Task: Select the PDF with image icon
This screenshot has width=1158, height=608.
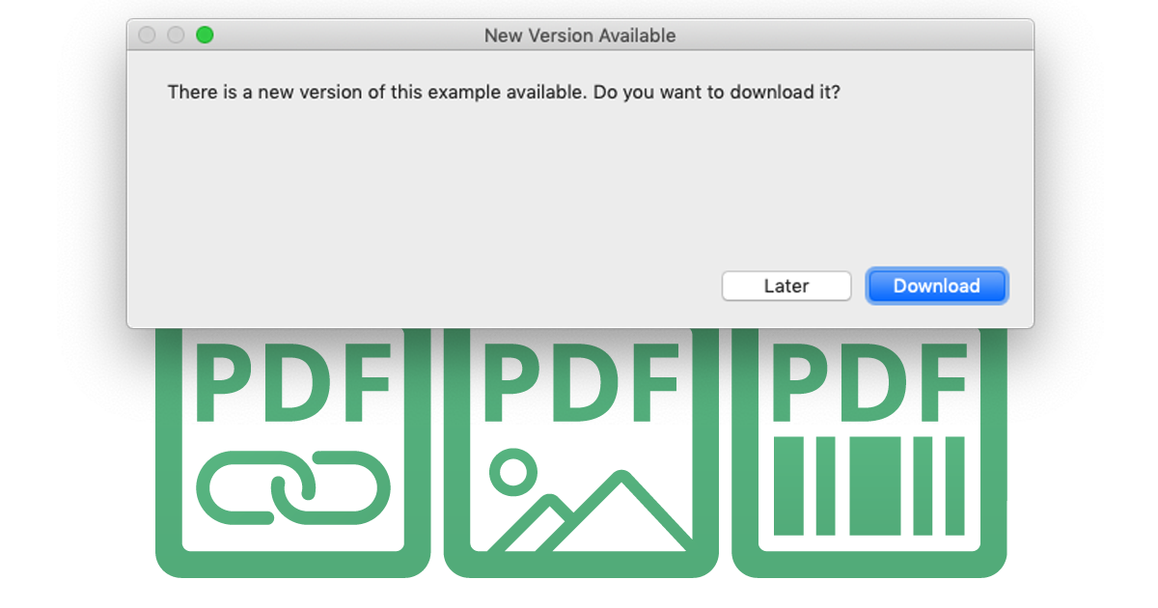Action: (579, 454)
